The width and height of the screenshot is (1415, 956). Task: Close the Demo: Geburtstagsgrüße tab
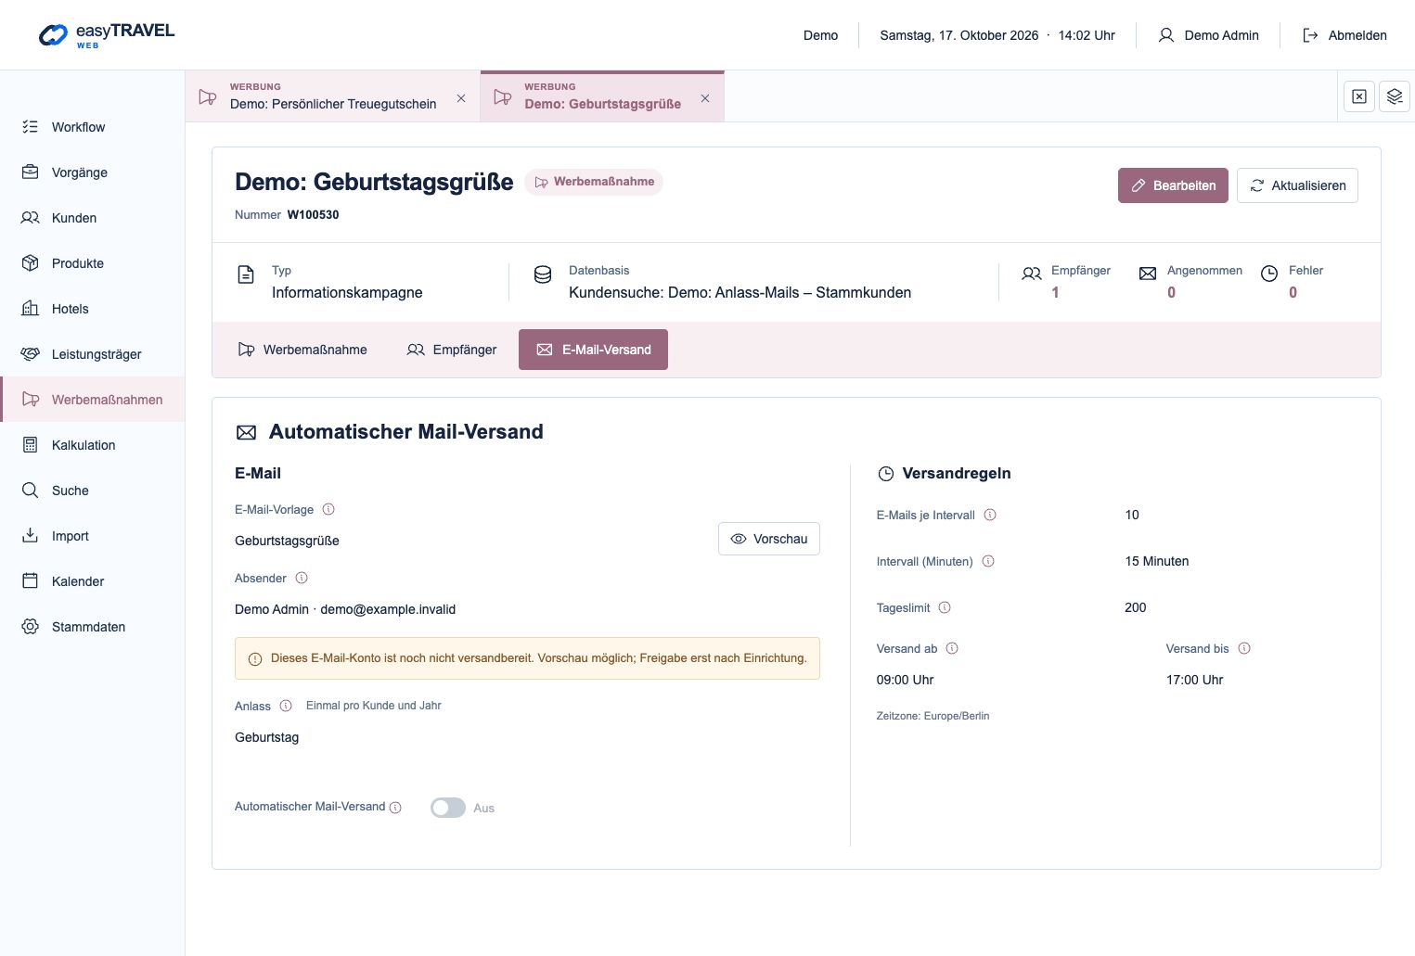coord(705,98)
